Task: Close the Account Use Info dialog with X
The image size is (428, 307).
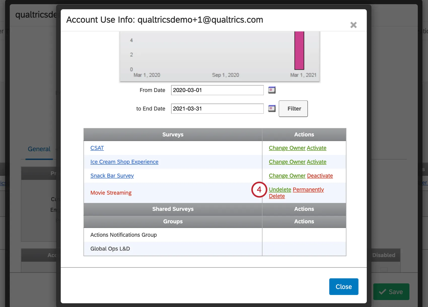Action: 353,25
